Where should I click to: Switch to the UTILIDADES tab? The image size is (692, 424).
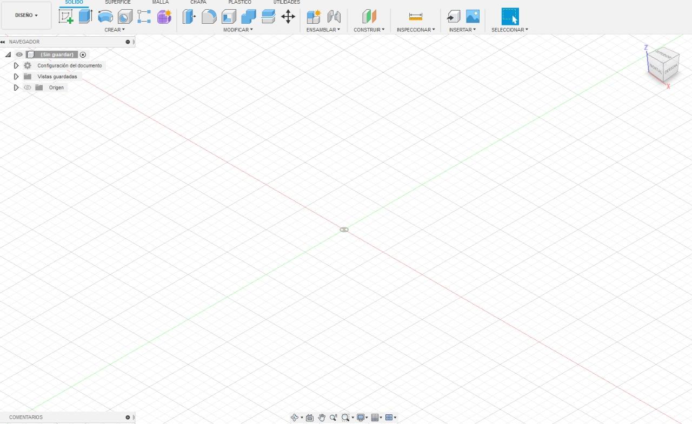pyautogui.click(x=287, y=3)
